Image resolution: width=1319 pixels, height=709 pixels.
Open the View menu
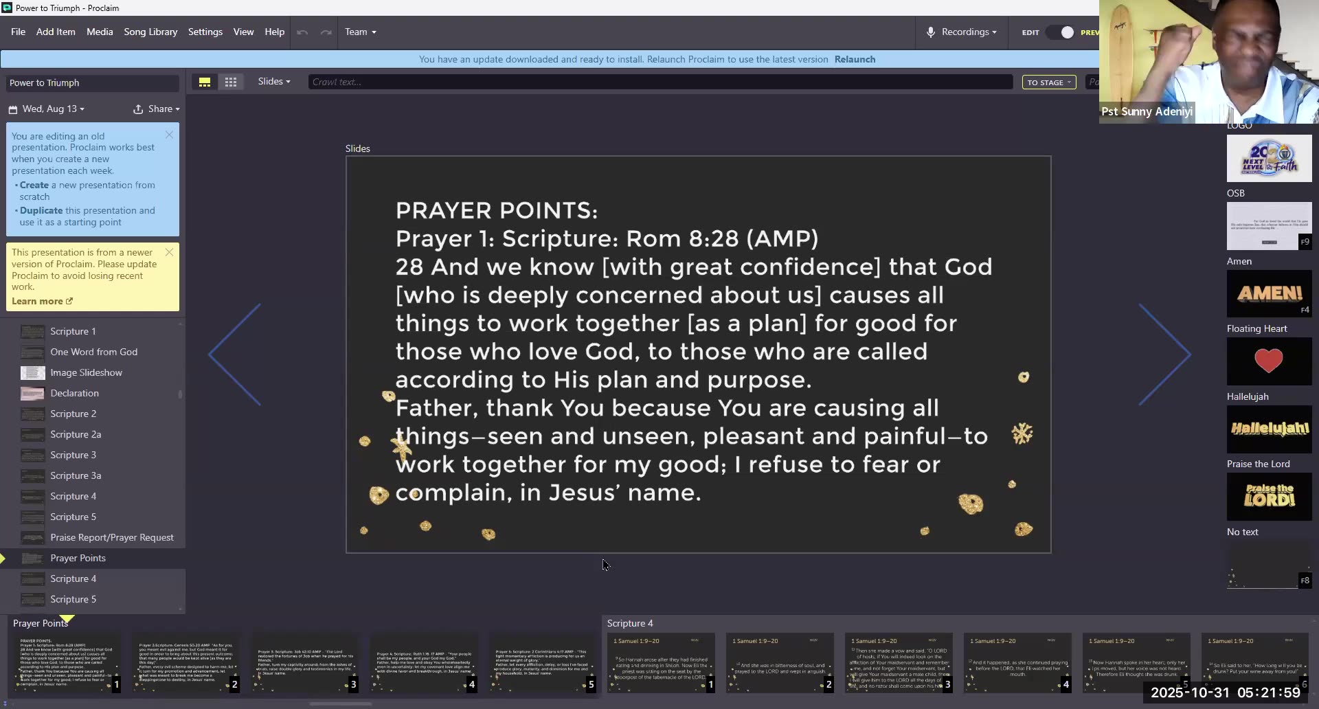243,32
